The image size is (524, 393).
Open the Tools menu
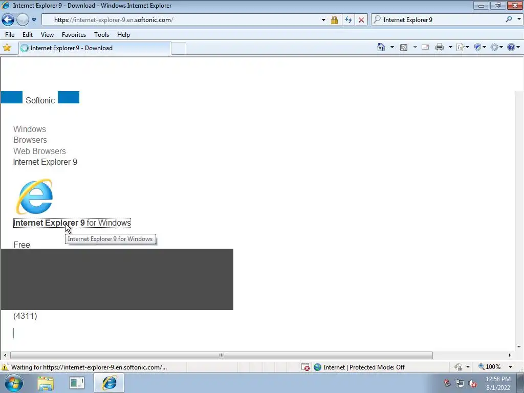[102, 35]
